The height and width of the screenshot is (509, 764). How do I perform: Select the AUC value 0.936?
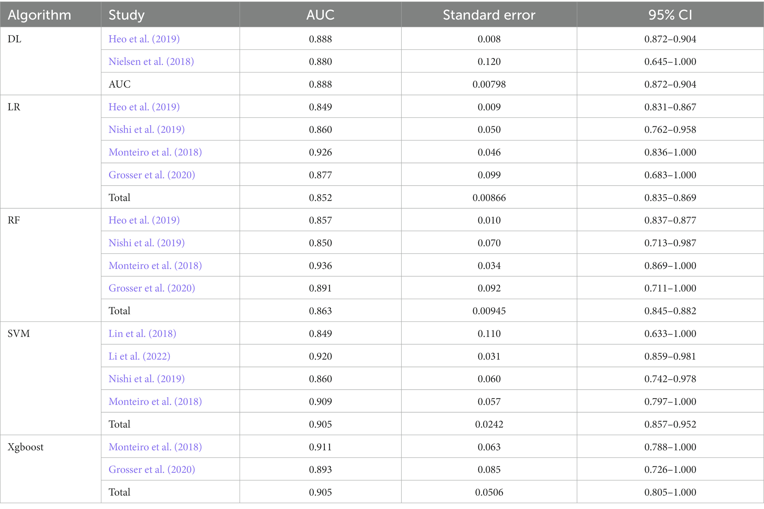tap(320, 266)
